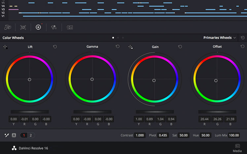Open the Primaries Wheels mode dropdown
This screenshot has width=247, height=154.
coord(220,38)
